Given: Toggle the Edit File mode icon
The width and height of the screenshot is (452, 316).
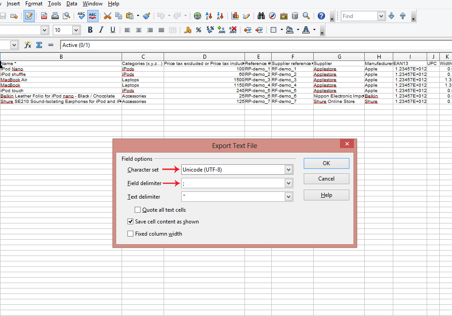Looking at the screenshot, I should point(29,16).
